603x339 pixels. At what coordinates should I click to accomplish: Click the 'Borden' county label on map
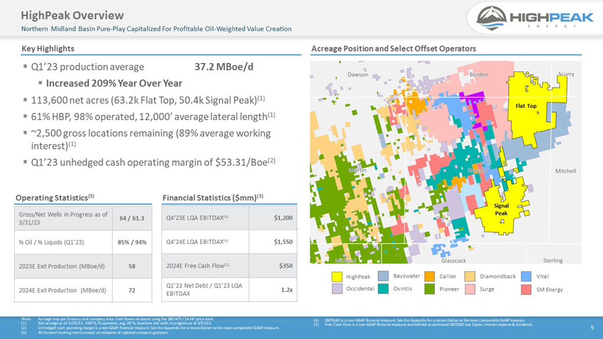(x=479, y=74)
